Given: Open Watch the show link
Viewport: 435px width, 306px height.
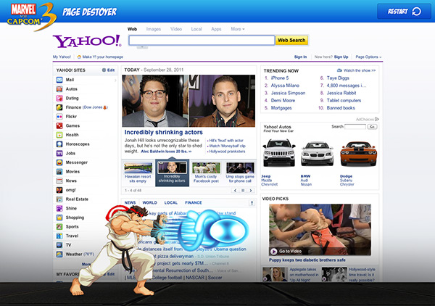Looking at the screenshot, I should point(356,70).
